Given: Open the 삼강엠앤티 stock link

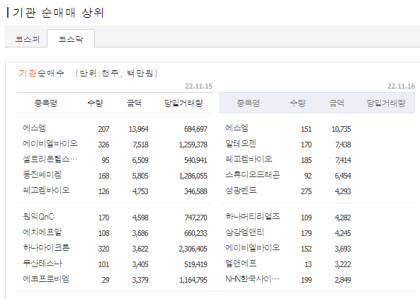Looking at the screenshot, I should (x=245, y=232).
